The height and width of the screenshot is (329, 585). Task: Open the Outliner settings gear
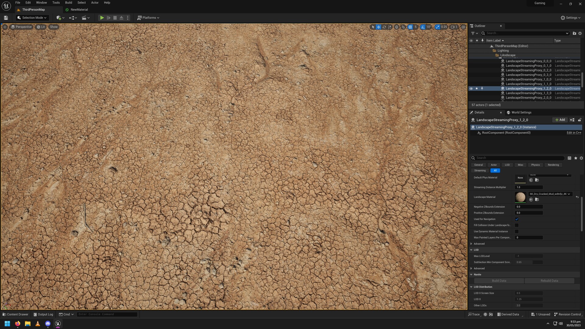(580, 33)
